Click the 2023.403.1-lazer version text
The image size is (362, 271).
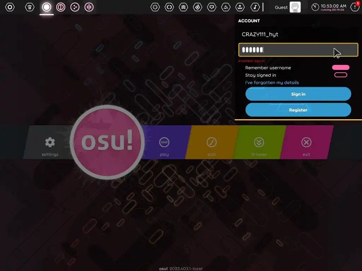186,269
